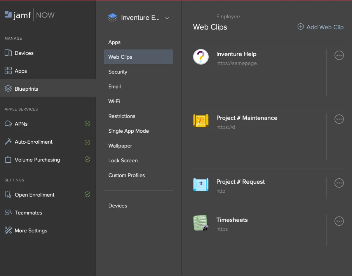
Task: Open options menu for Inventure Help
Action: 339,55
